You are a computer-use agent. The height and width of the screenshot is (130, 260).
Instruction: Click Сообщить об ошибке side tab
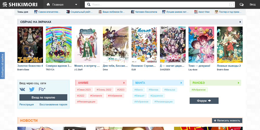(x=2, y=66)
